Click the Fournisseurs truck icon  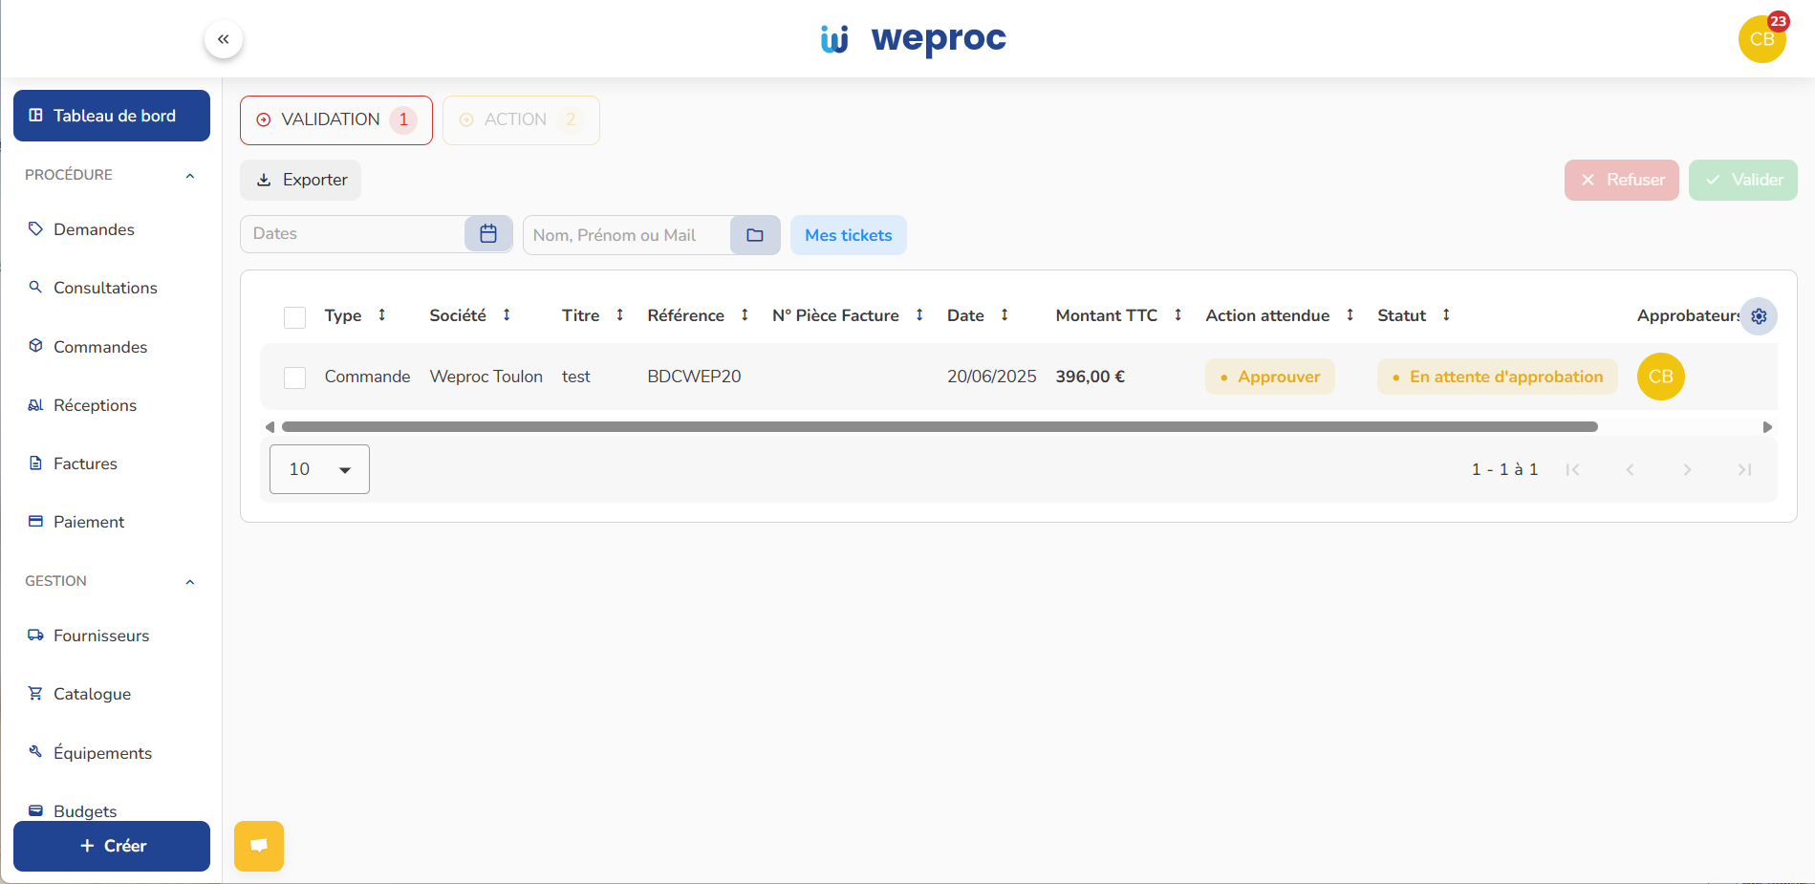[35, 635]
